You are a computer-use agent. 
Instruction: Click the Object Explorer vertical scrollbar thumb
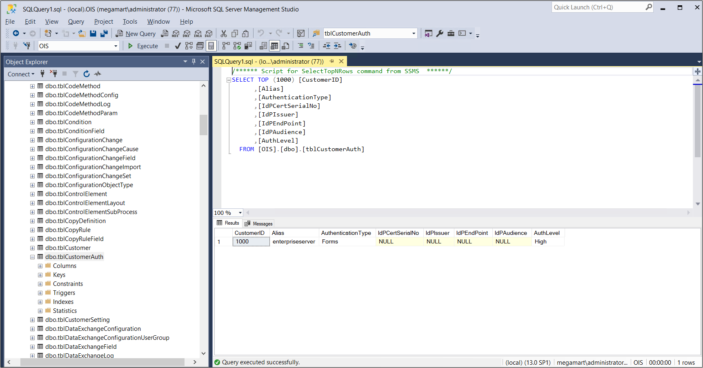point(203,125)
